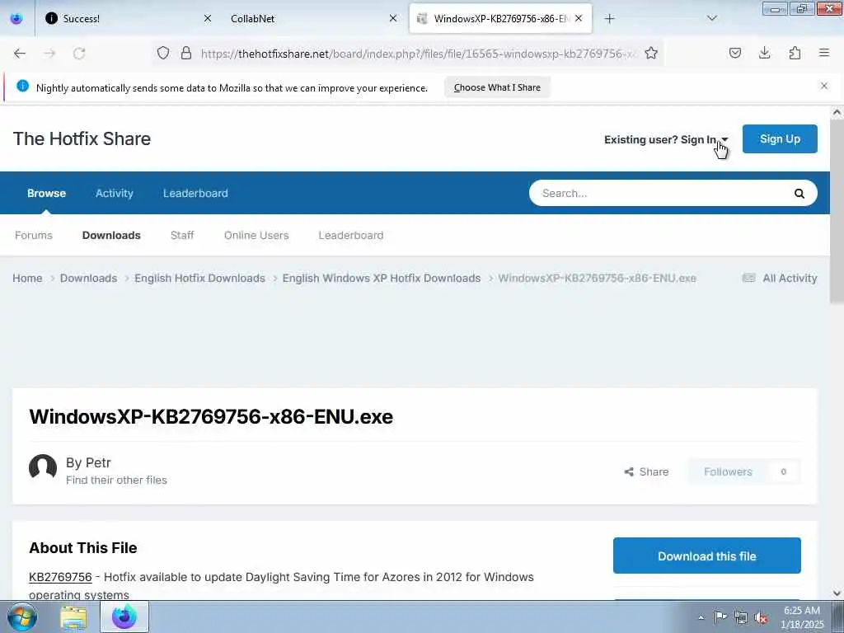Show hidden tray icons arrow

click(701, 617)
